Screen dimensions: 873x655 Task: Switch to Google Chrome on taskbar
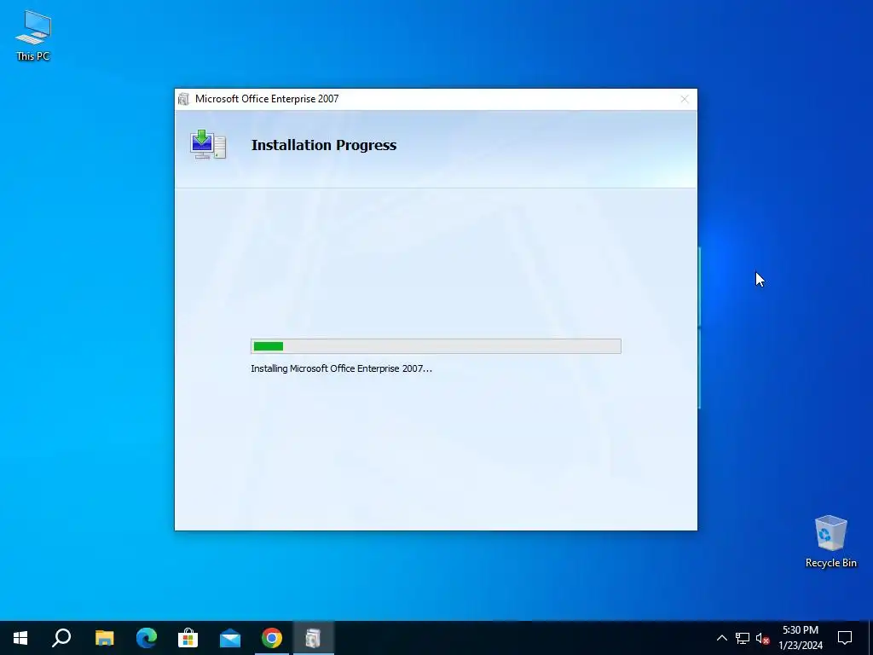click(272, 638)
